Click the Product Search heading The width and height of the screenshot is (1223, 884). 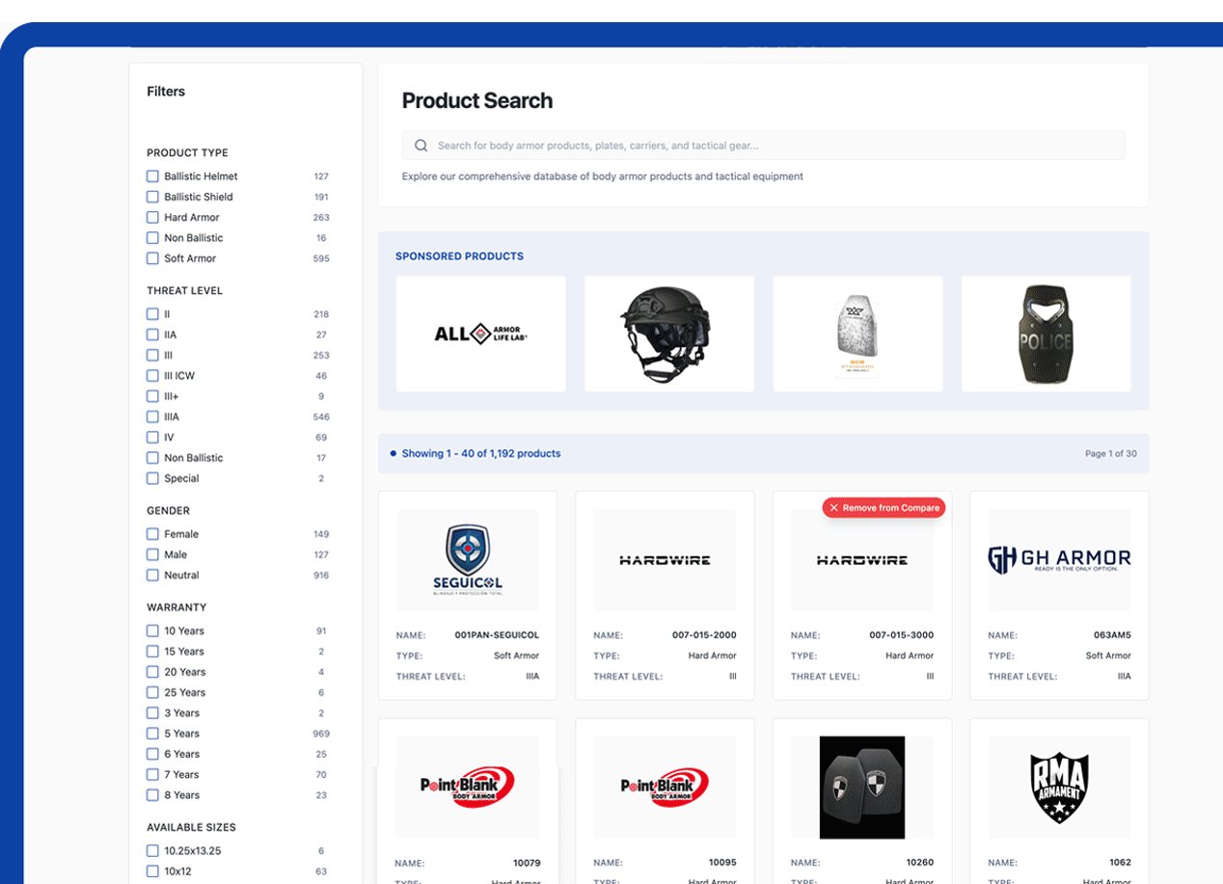point(477,100)
